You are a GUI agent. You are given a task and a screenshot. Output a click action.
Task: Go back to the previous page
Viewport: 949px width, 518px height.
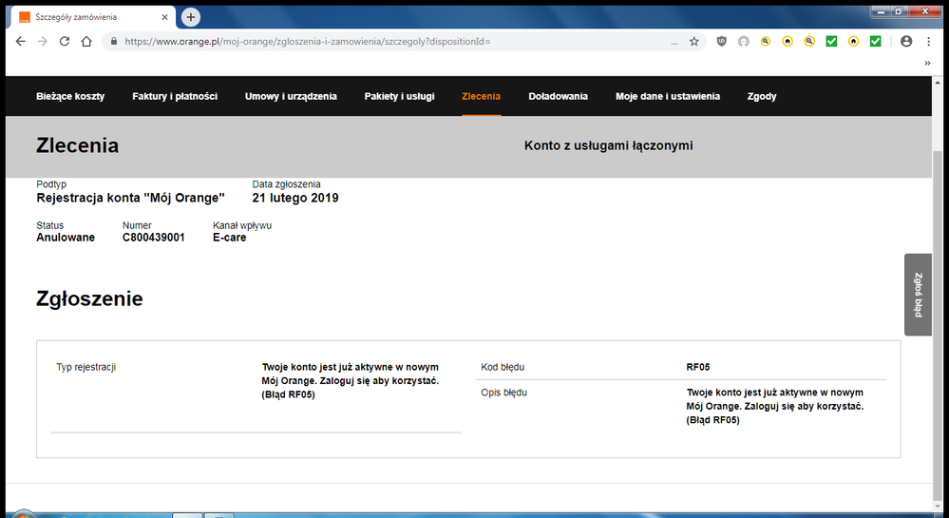(21, 41)
